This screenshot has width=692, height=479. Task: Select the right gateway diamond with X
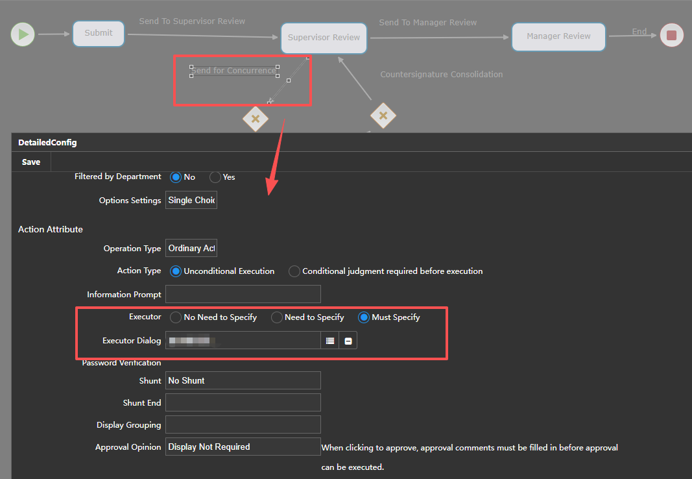(383, 116)
